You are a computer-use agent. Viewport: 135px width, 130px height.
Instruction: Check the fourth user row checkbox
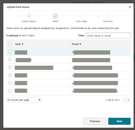coord(10,75)
